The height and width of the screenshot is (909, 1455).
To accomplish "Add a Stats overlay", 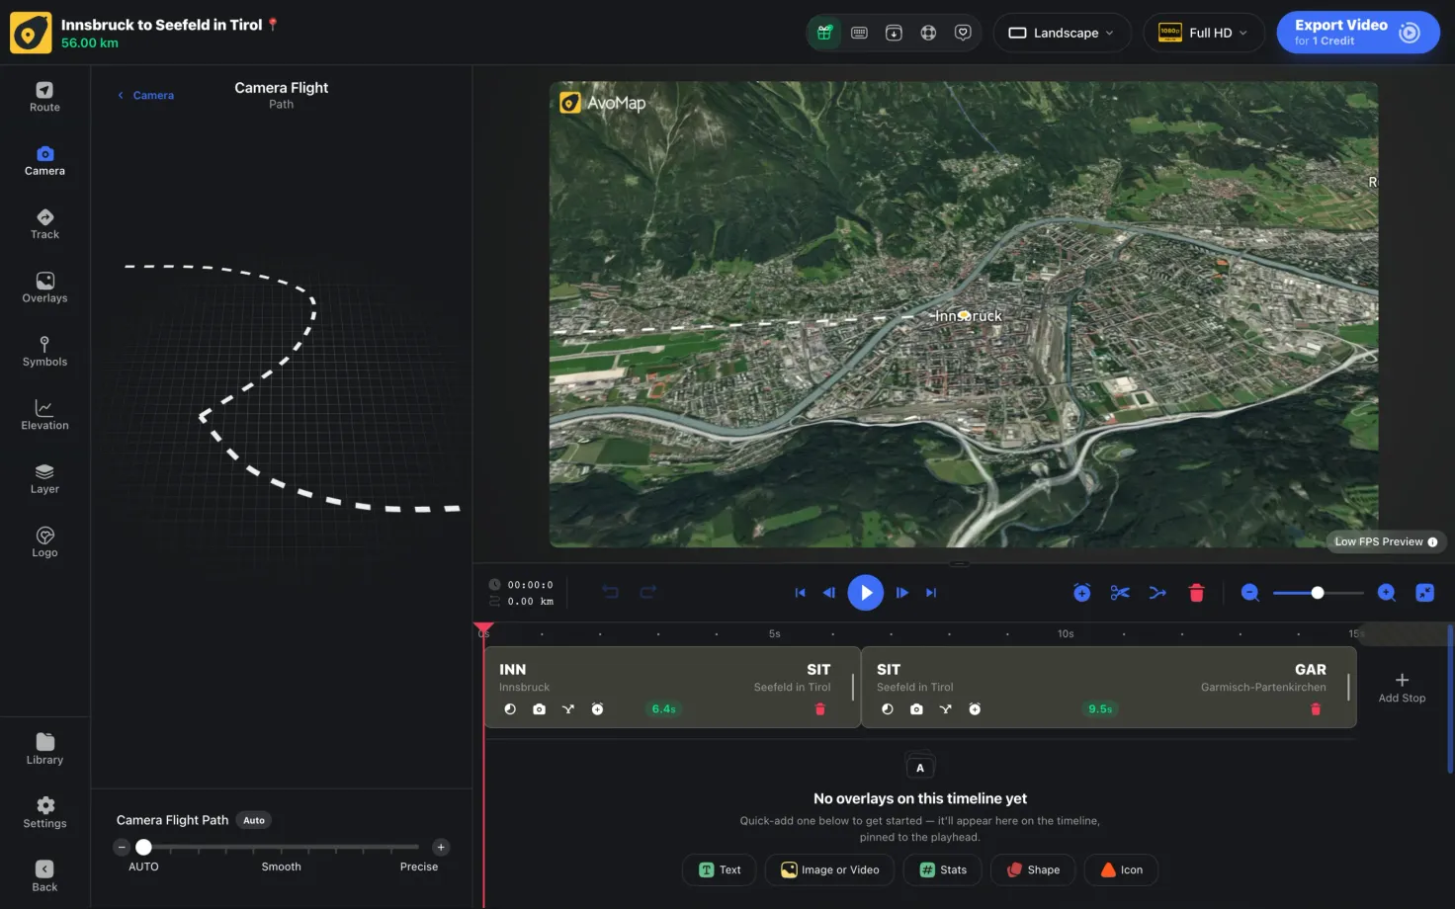I will pyautogui.click(x=943, y=869).
